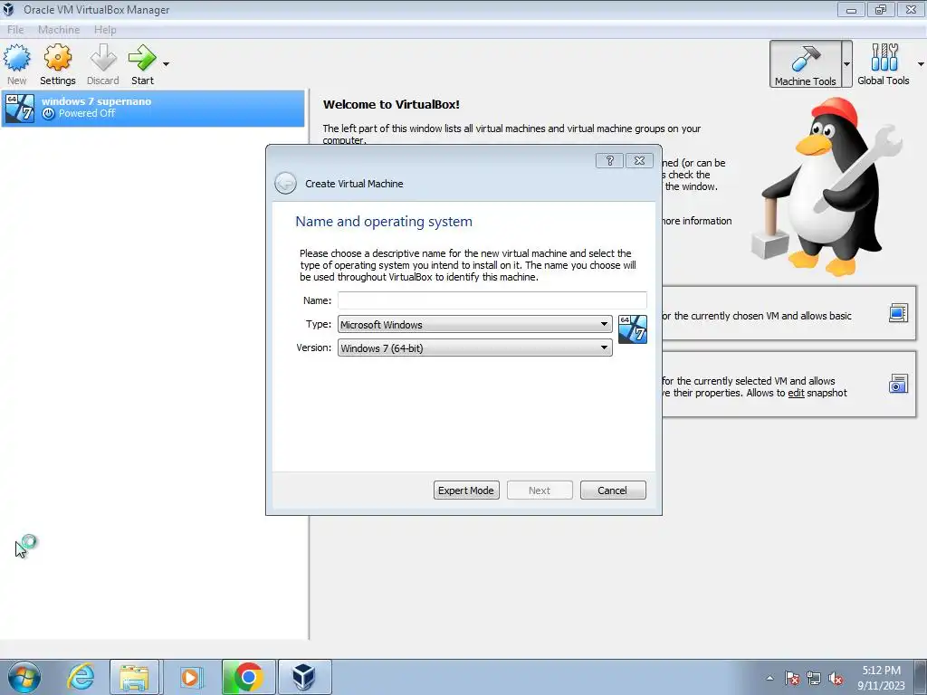
Task: Select the Machine Tools button
Action: pos(805,64)
